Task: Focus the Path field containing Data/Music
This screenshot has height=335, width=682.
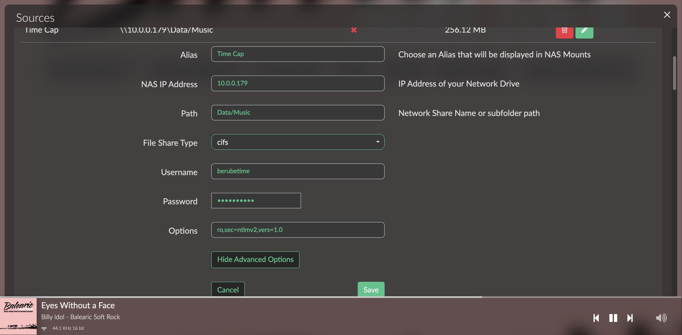Action: [x=298, y=112]
